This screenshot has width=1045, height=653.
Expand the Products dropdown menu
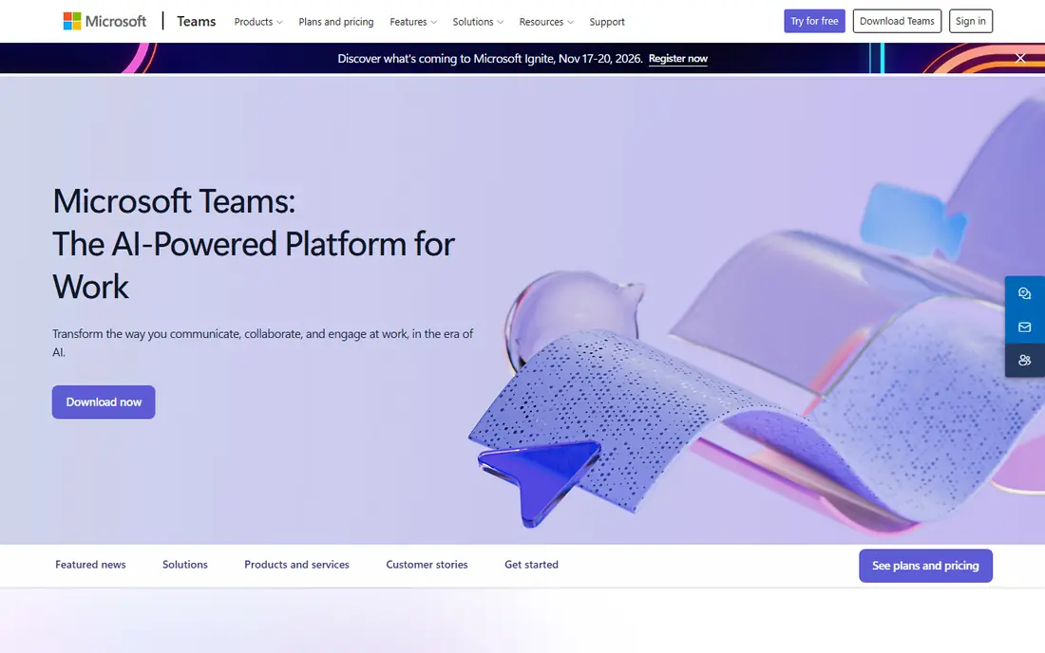point(257,22)
